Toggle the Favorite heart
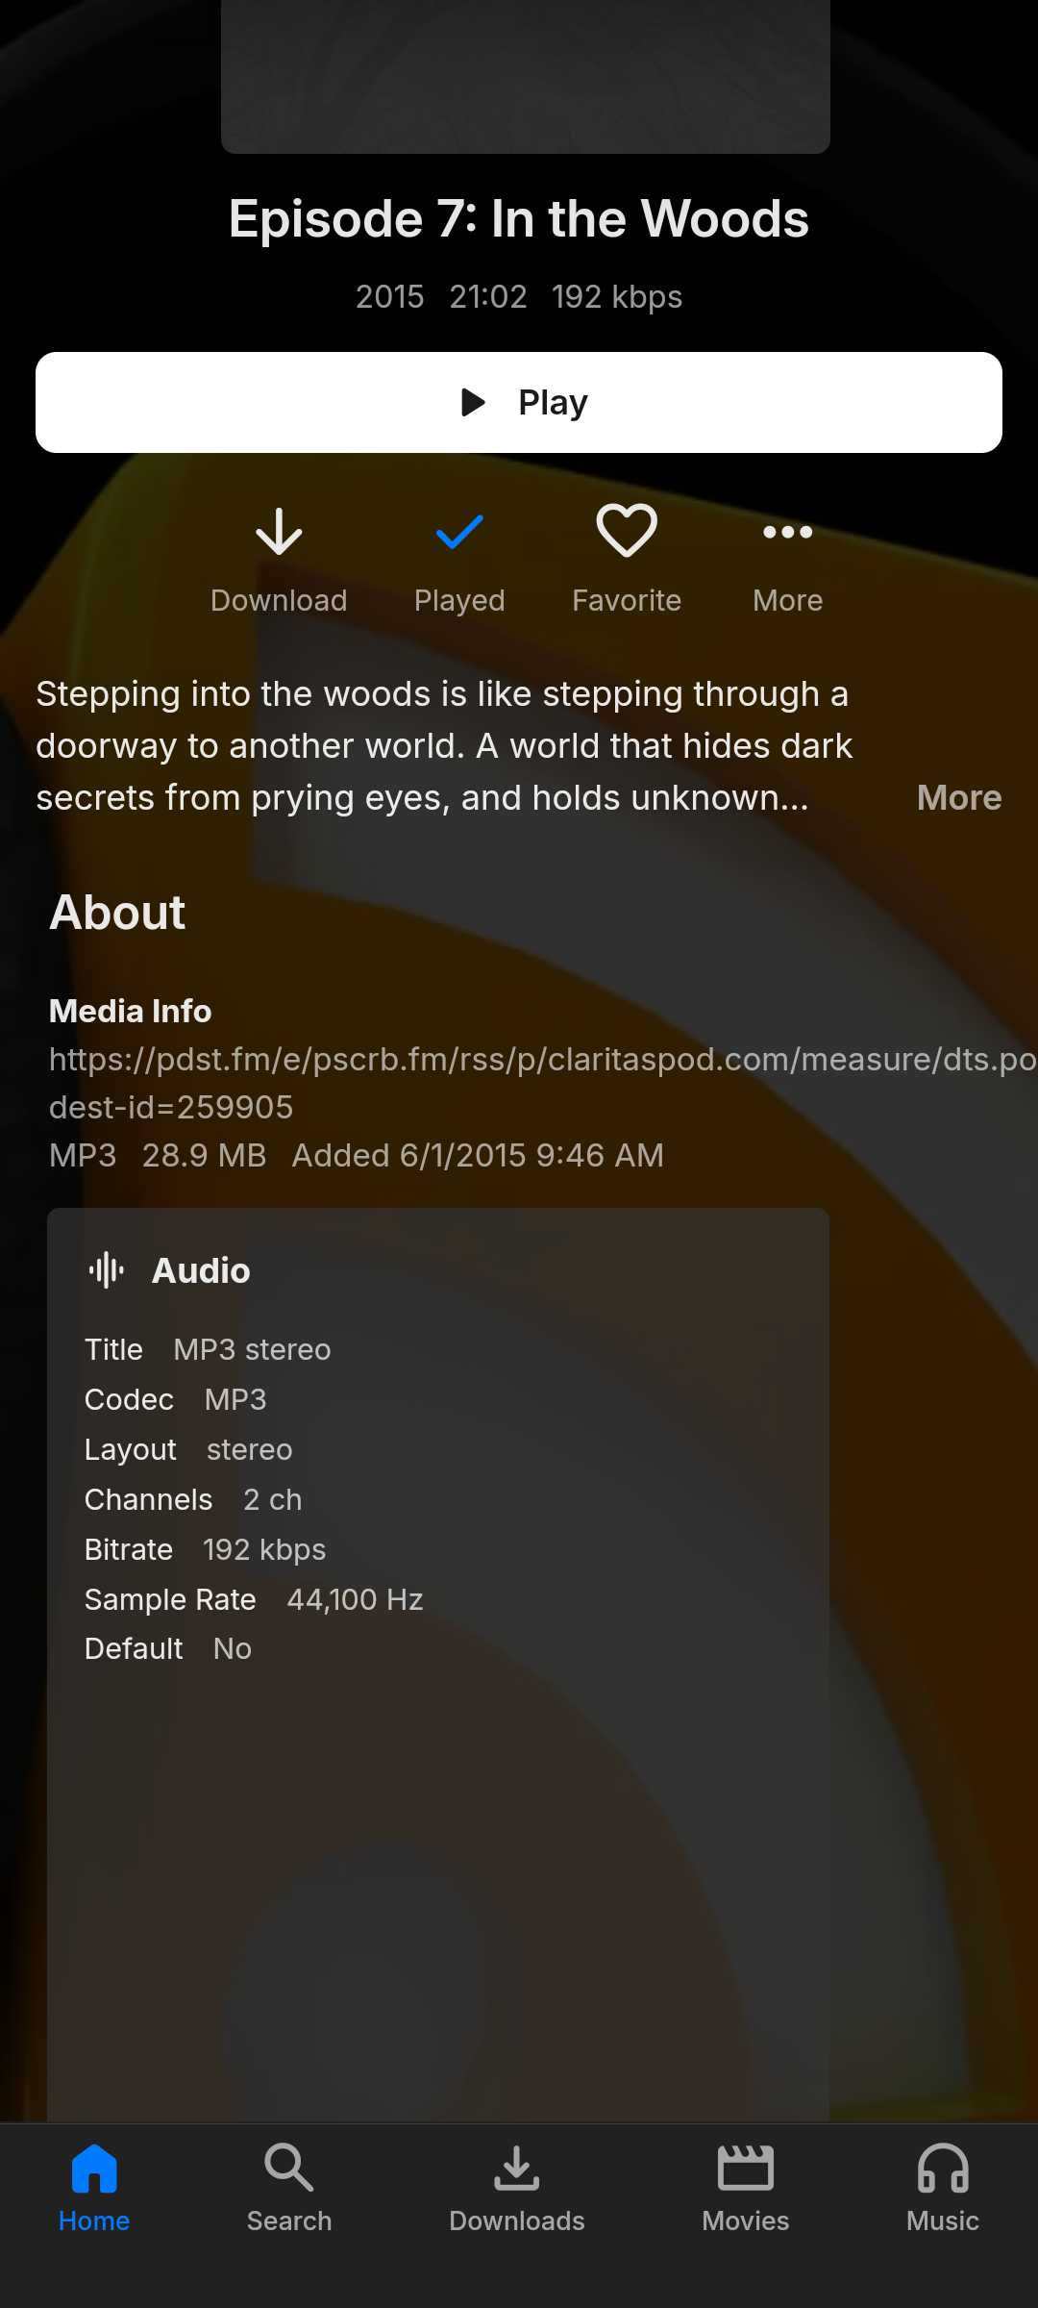This screenshot has width=1038, height=2308. point(627,531)
